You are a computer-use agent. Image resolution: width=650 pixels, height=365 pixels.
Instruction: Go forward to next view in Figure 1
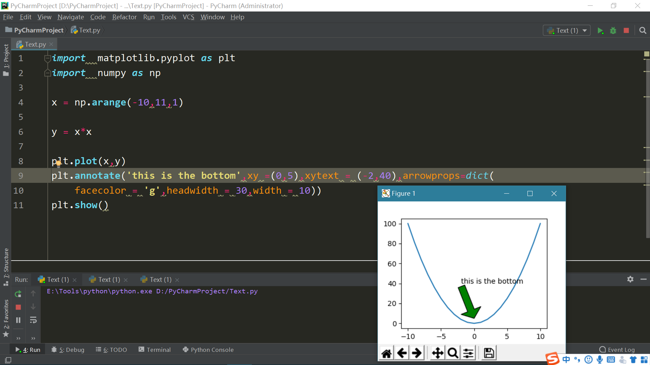click(417, 353)
